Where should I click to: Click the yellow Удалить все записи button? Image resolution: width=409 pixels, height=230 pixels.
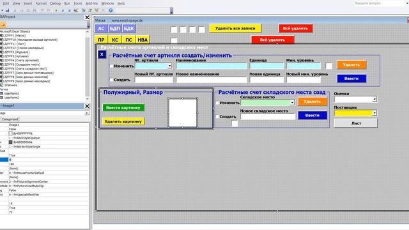pos(235,28)
